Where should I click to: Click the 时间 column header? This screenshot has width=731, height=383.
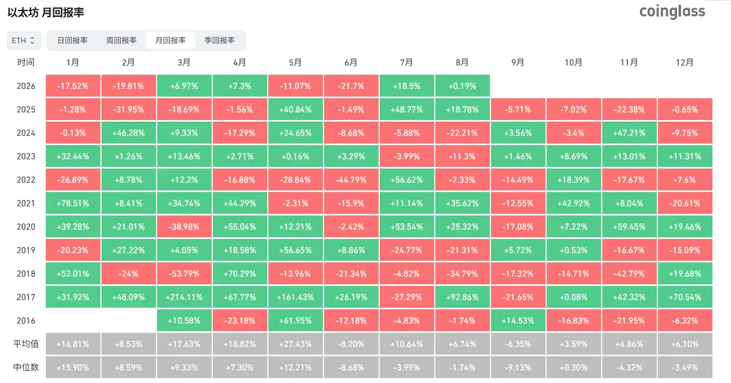pos(26,62)
